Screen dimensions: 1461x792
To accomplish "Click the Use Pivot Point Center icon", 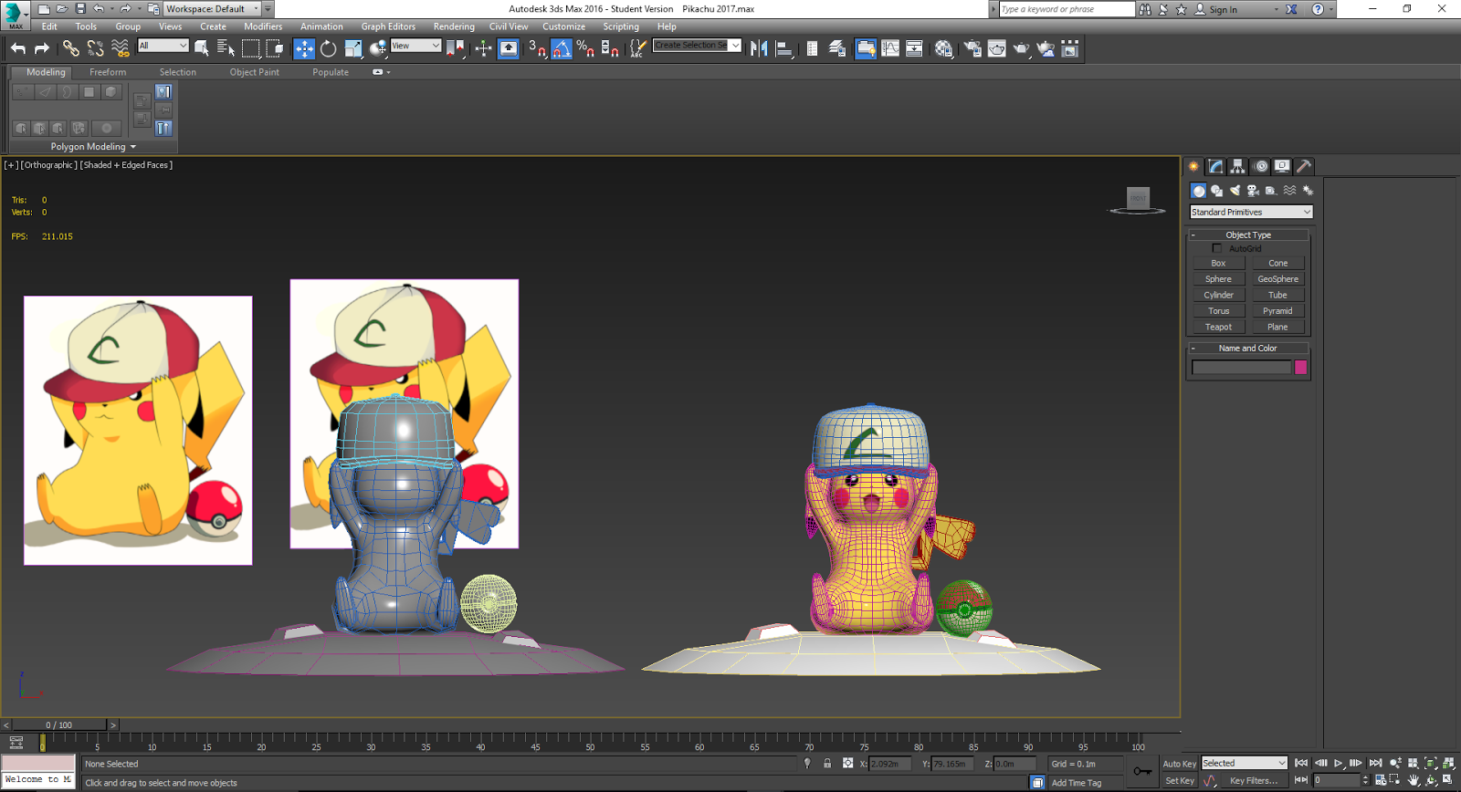I will pyautogui.click(x=454, y=48).
